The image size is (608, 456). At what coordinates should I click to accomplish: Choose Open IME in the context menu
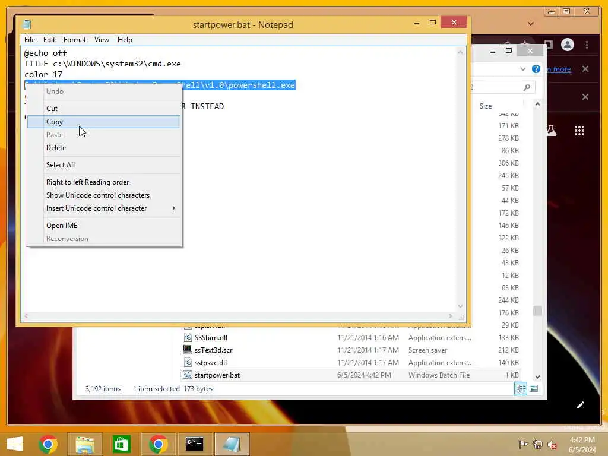click(104, 226)
